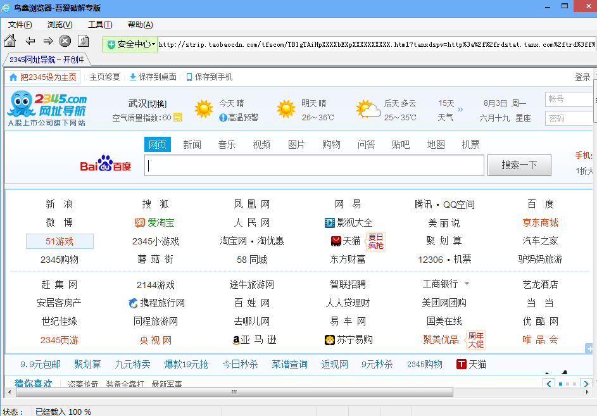Open the 唯品会 link
Screen dimensions: 597x416
pos(540,340)
